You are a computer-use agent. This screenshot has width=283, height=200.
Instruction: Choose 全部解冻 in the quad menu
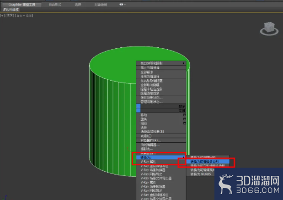[x=161, y=72]
